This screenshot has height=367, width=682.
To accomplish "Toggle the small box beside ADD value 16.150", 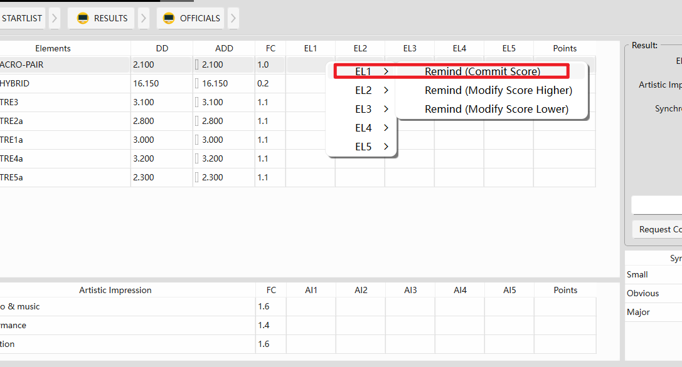I will tap(196, 83).
